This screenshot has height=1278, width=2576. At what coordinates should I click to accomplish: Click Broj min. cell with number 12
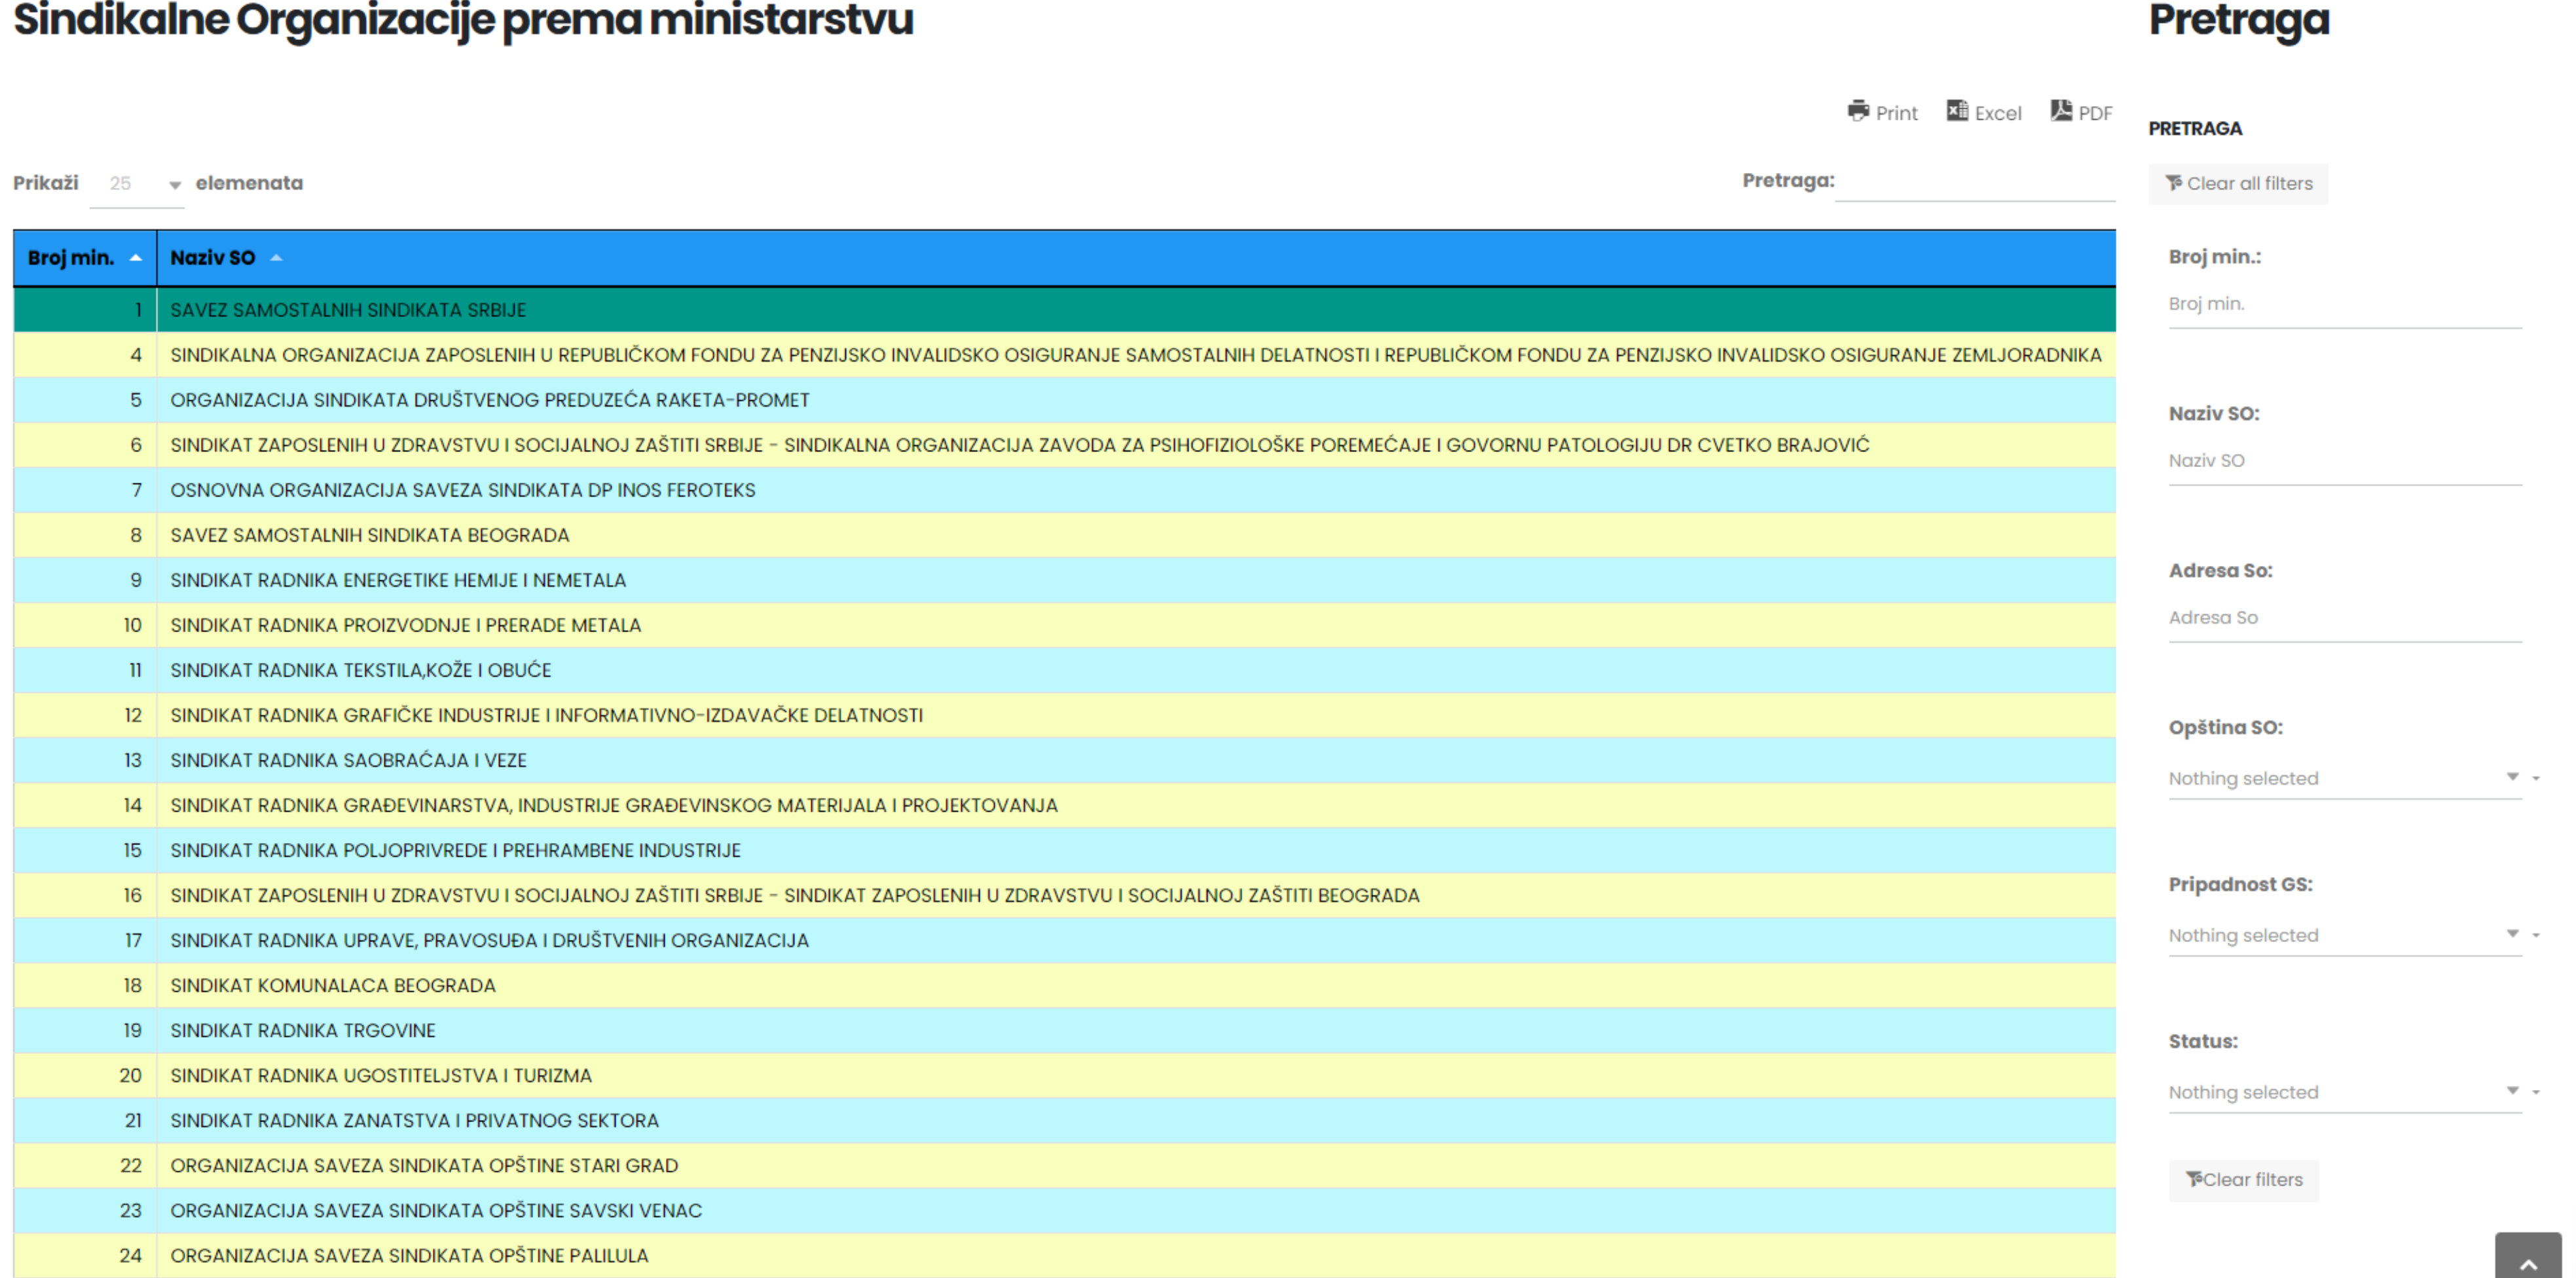[85, 715]
